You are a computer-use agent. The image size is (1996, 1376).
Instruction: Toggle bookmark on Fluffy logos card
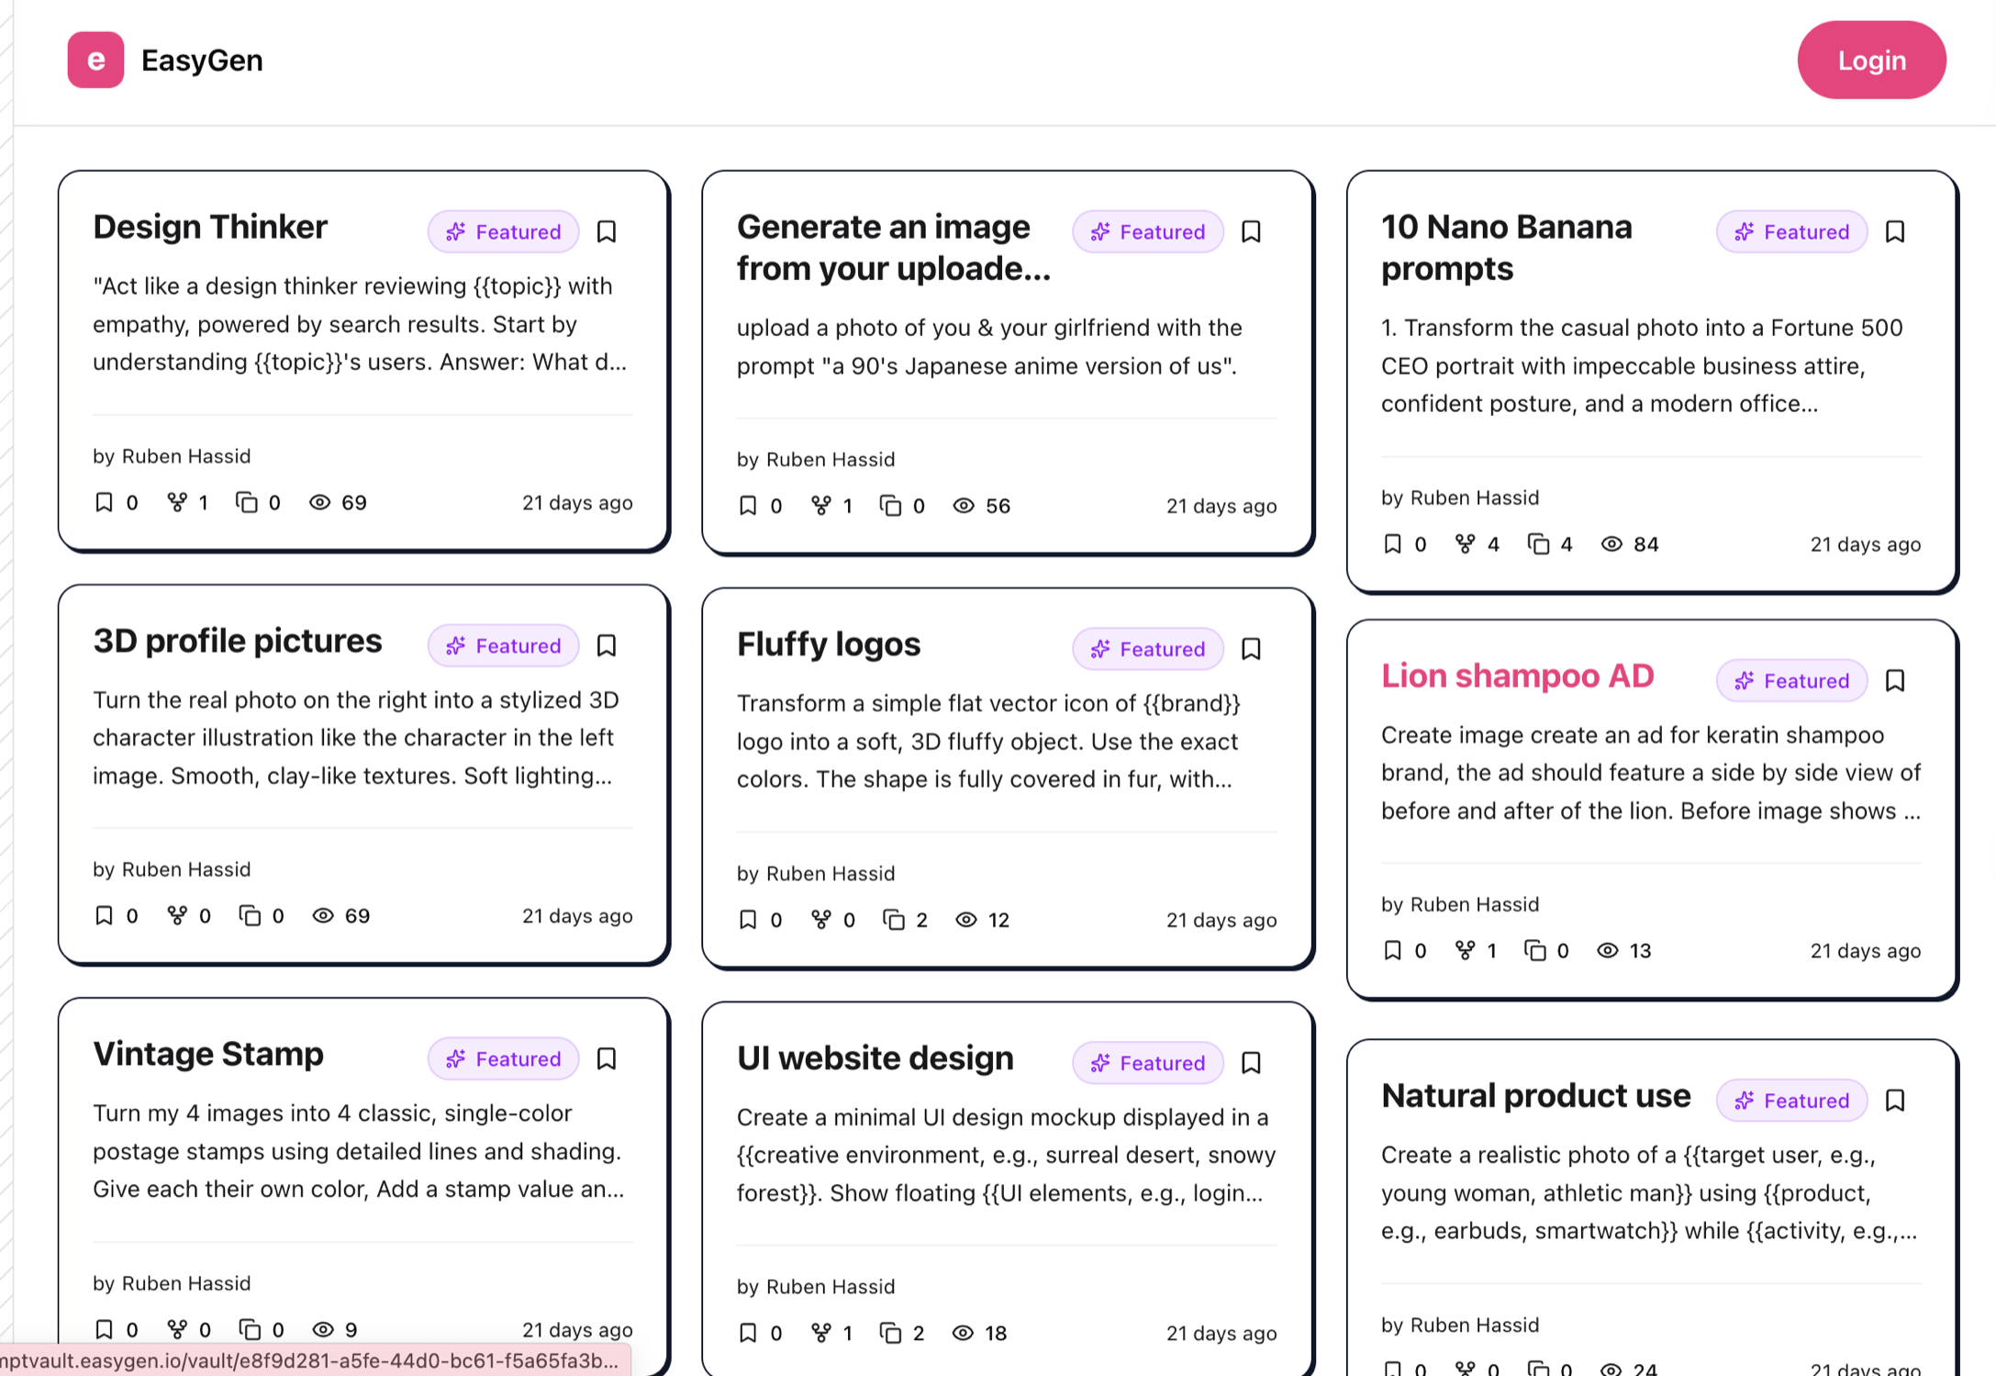click(1251, 649)
